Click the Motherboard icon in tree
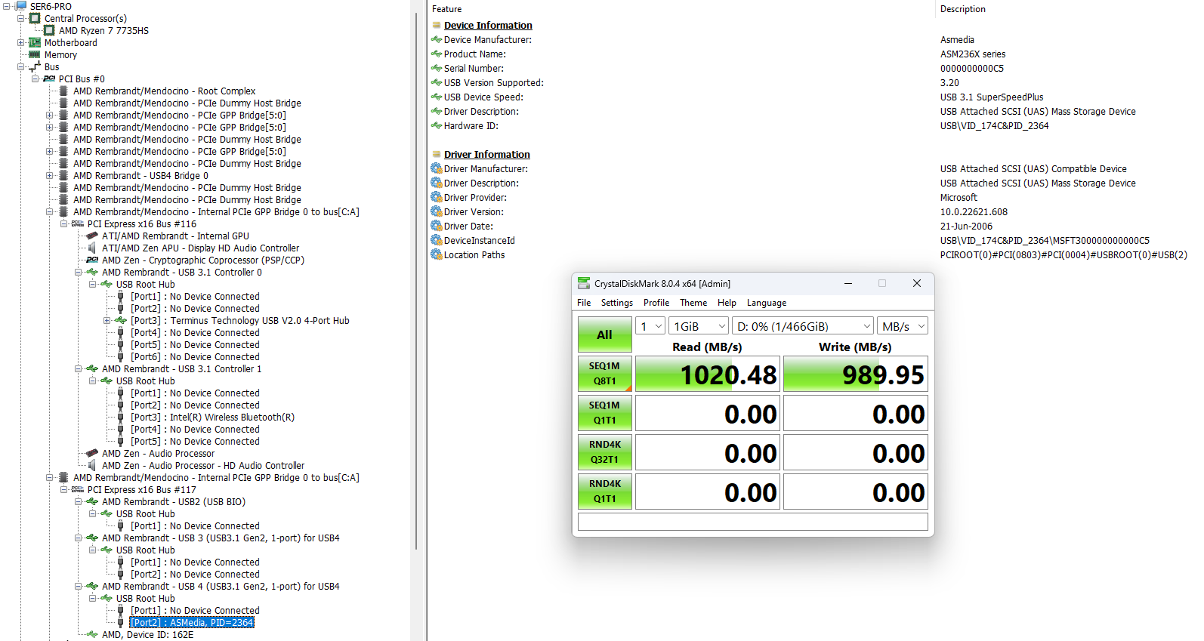 35,42
